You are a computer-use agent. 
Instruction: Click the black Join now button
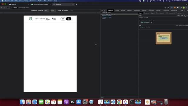[x=68, y=19]
